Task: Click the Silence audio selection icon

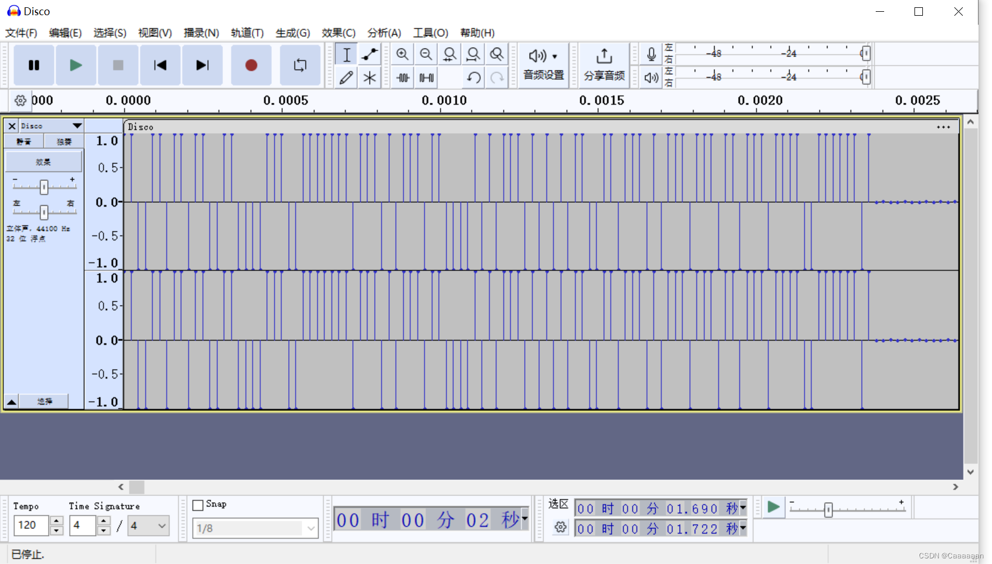Action: click(426, 78)
